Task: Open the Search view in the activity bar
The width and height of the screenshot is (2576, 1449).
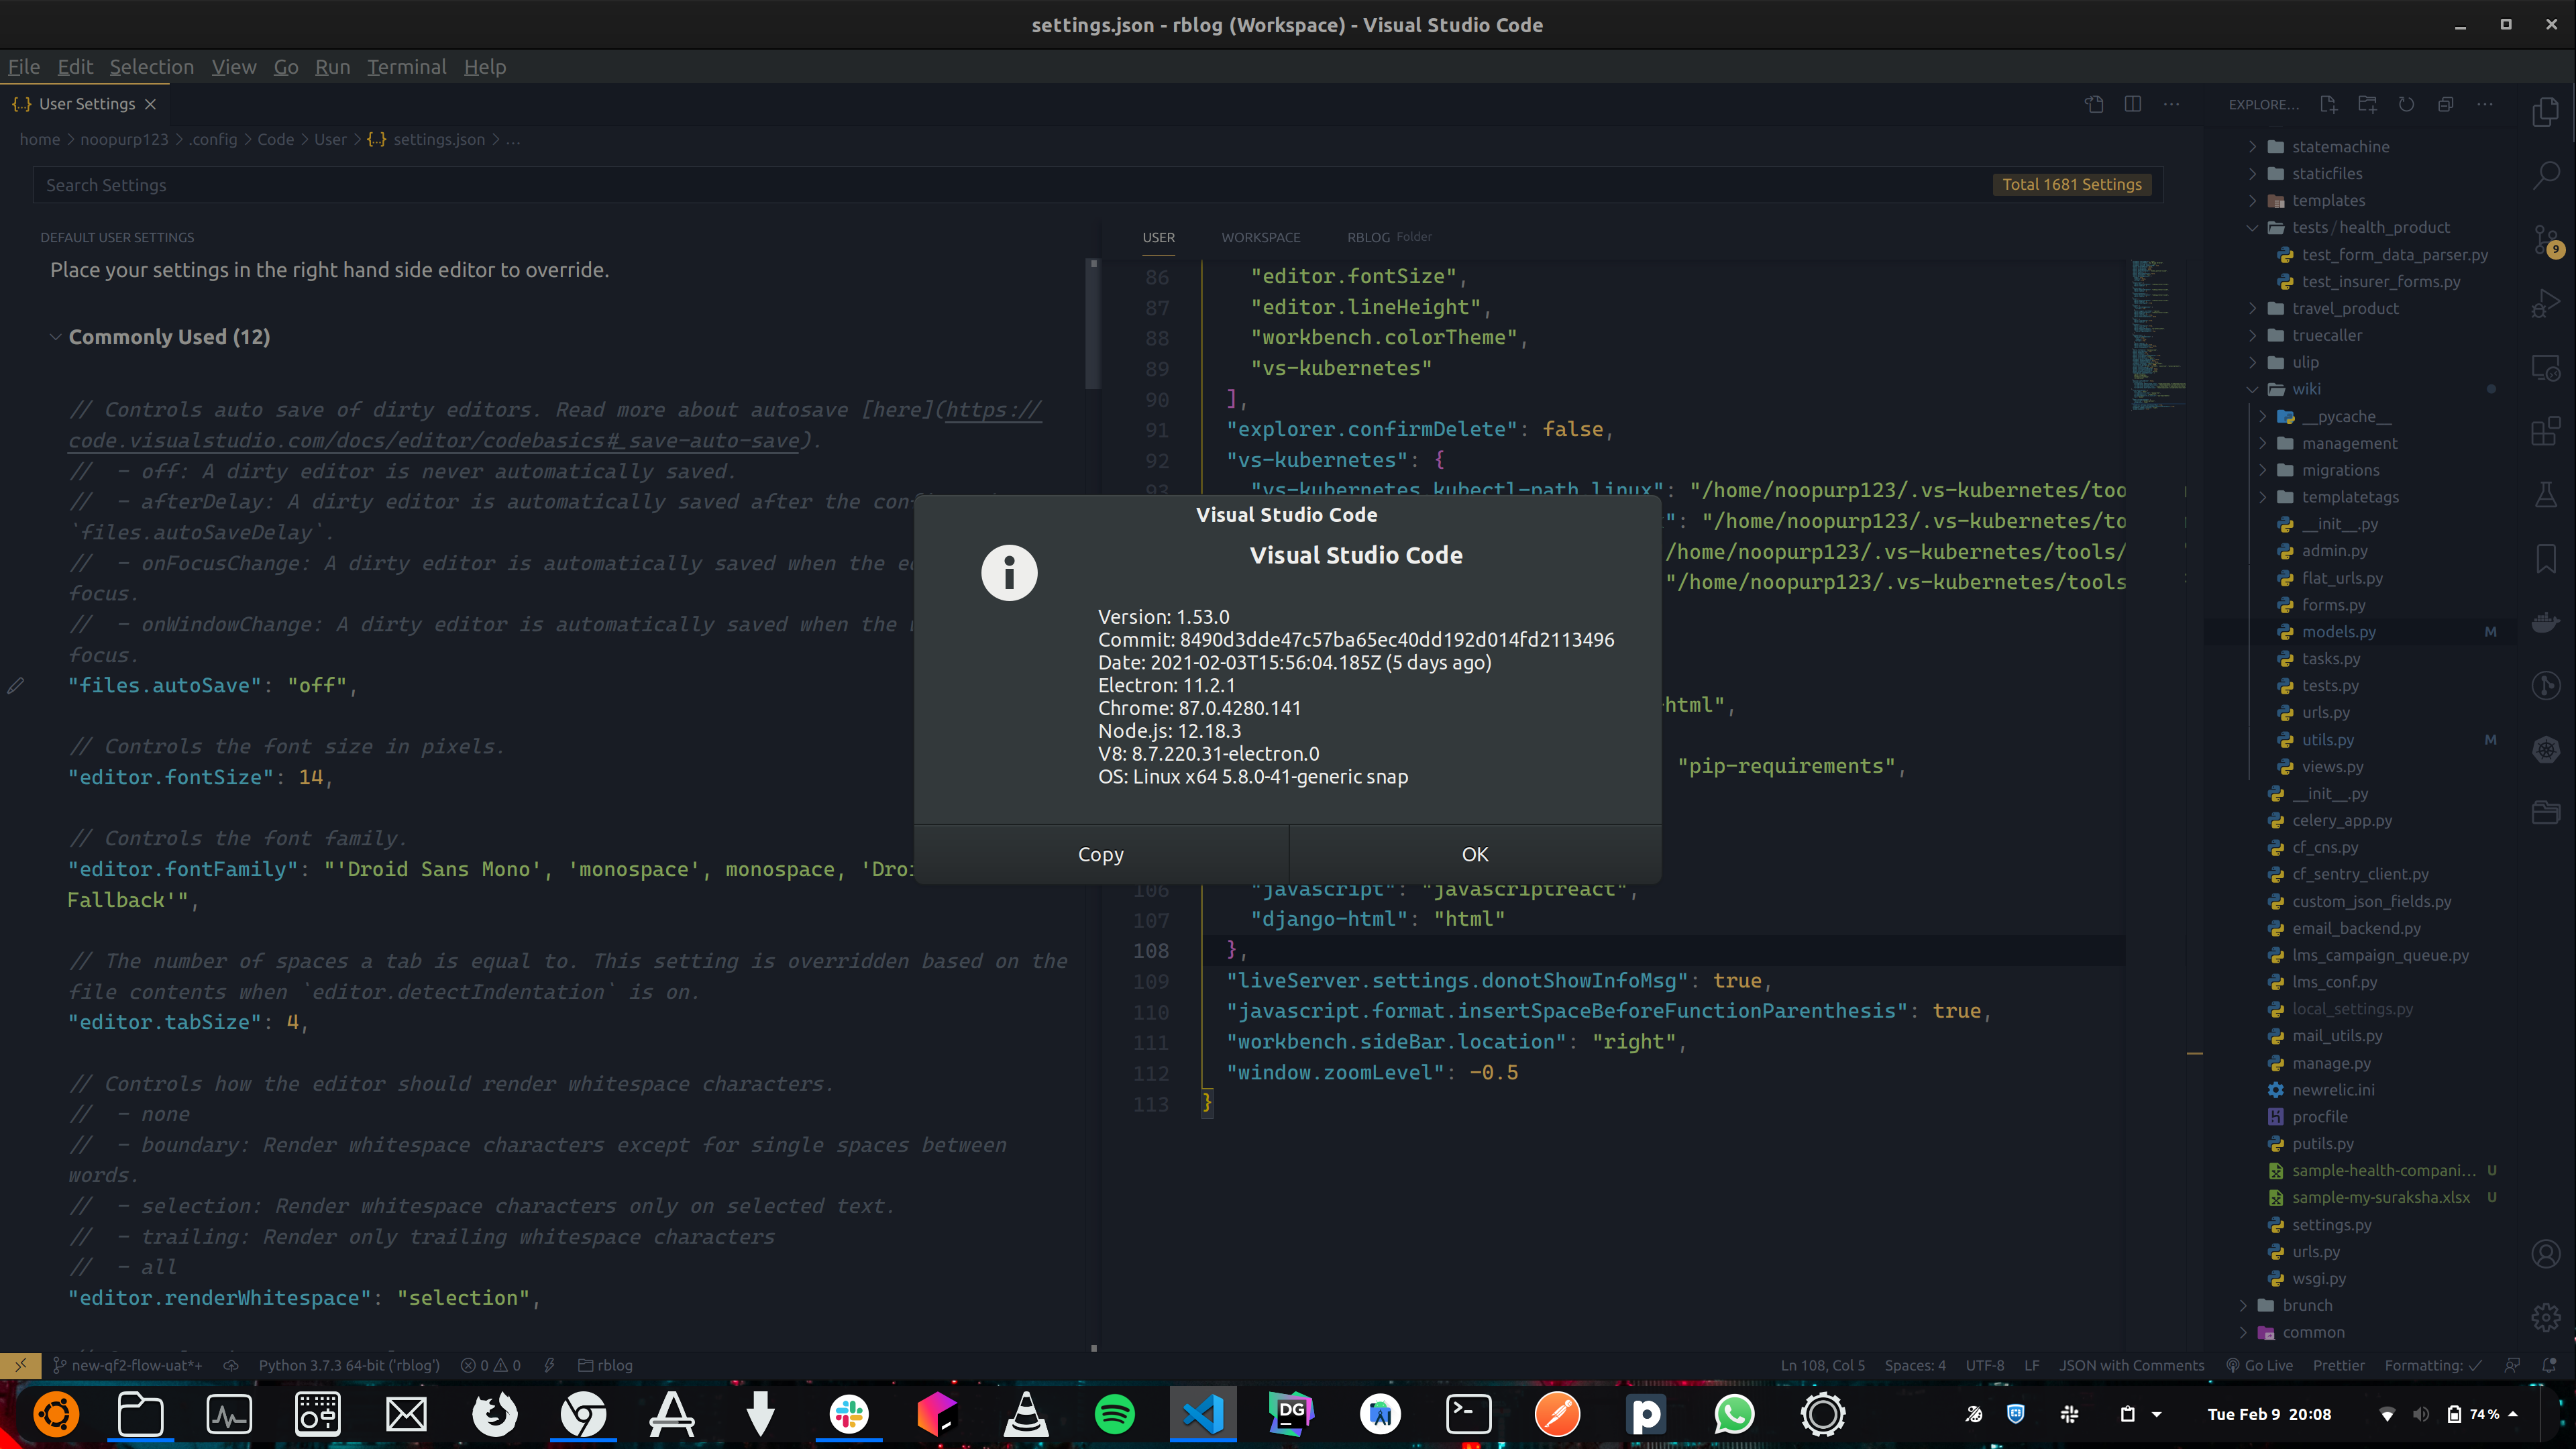Action: pos(2546,175)
